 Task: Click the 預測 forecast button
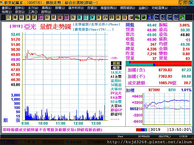pos(116,63)
